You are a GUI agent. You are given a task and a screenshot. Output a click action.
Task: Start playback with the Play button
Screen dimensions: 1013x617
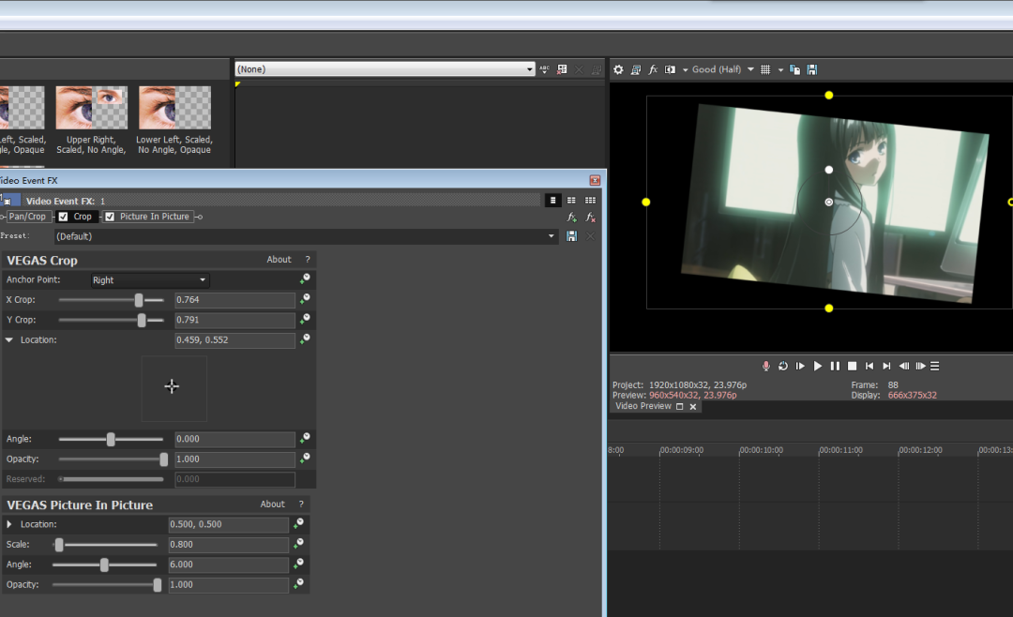[817, 367]
